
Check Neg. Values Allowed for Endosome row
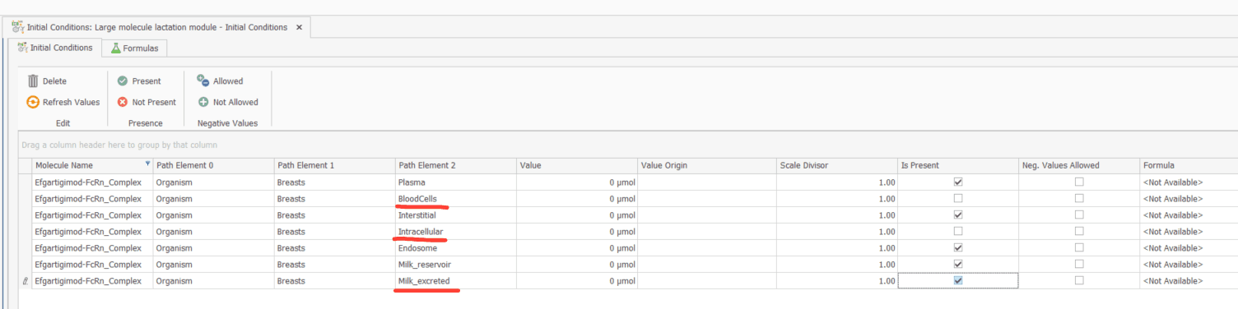click(1079, 247)
